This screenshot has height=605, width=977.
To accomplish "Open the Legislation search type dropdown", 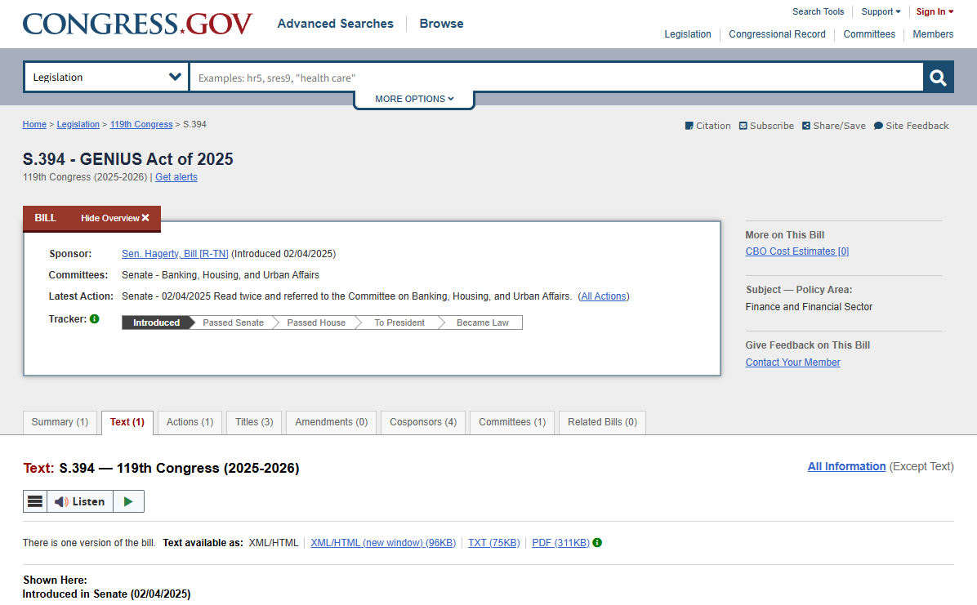I will [x=106, y=78].
